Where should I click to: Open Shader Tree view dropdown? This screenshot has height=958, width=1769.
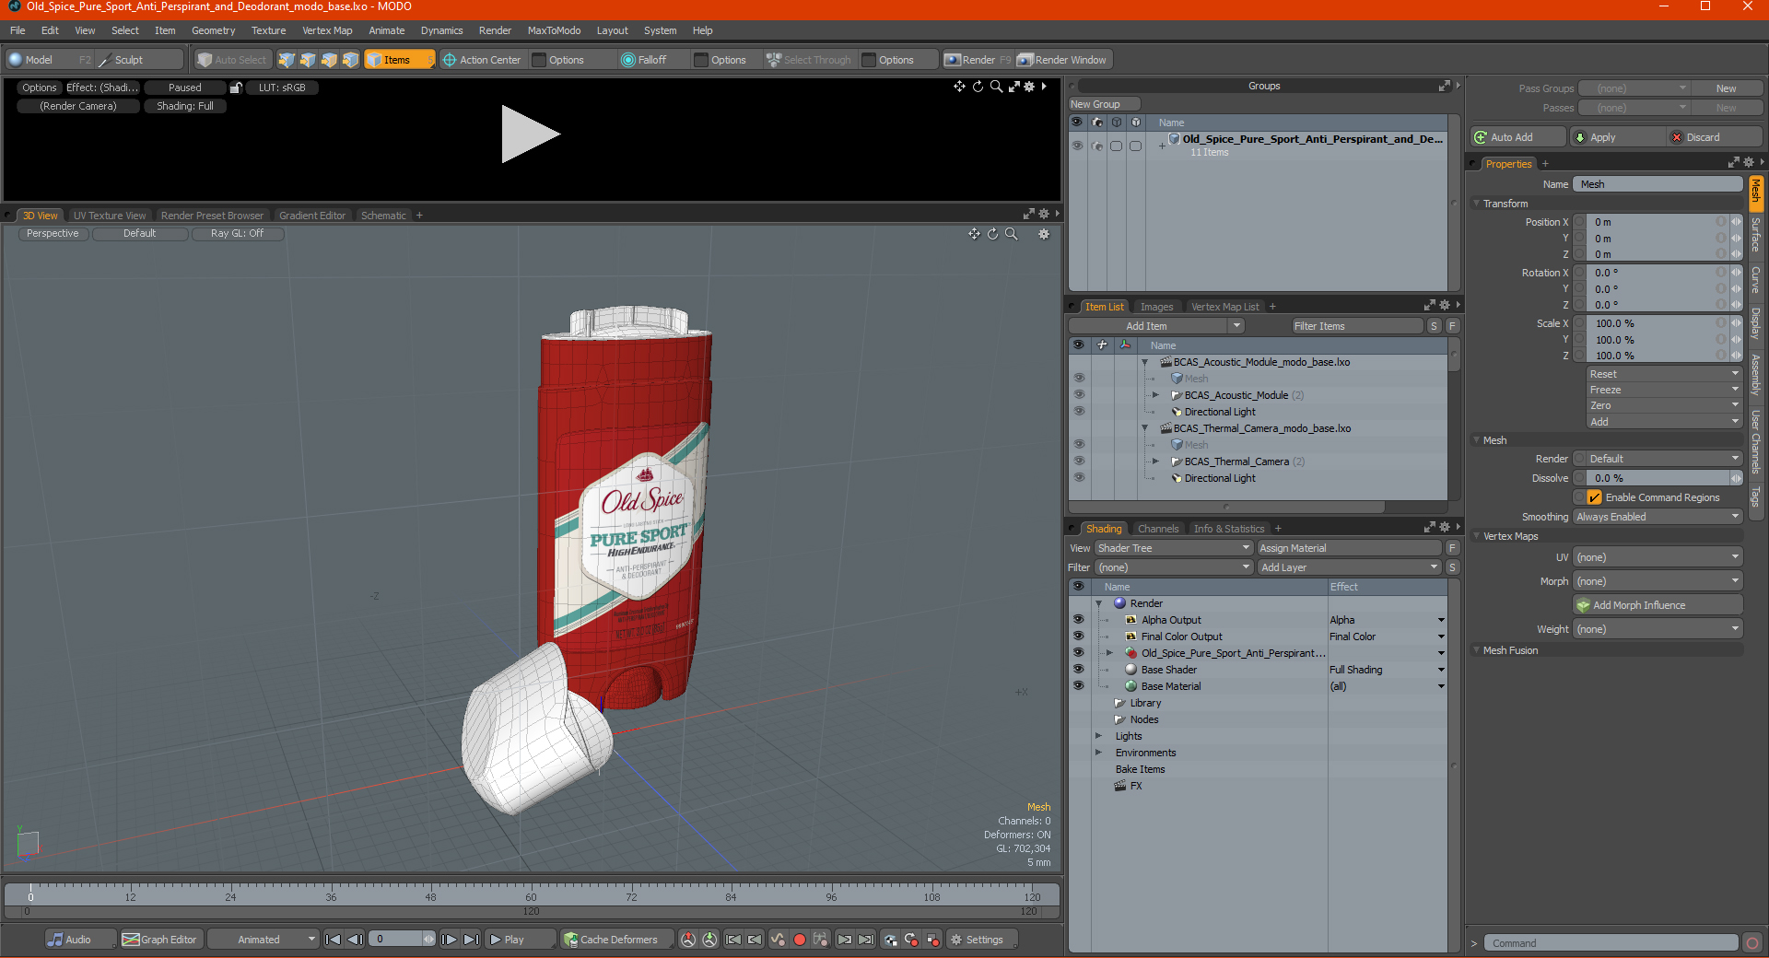pyautogui.click(x=1174, y=548)
